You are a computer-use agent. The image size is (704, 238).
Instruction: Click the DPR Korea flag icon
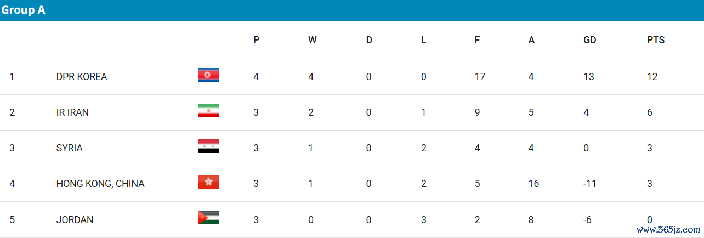coord(208,75)
